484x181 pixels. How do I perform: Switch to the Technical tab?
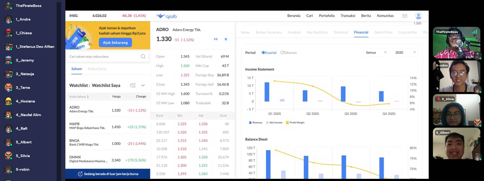coord(341,32)
